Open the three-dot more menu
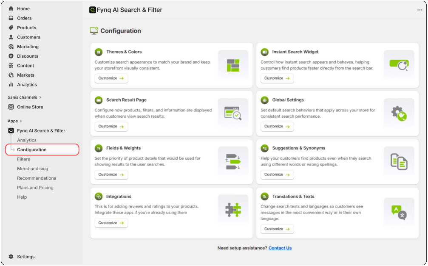Screen dimensions: 428x266 coord(419,10)
